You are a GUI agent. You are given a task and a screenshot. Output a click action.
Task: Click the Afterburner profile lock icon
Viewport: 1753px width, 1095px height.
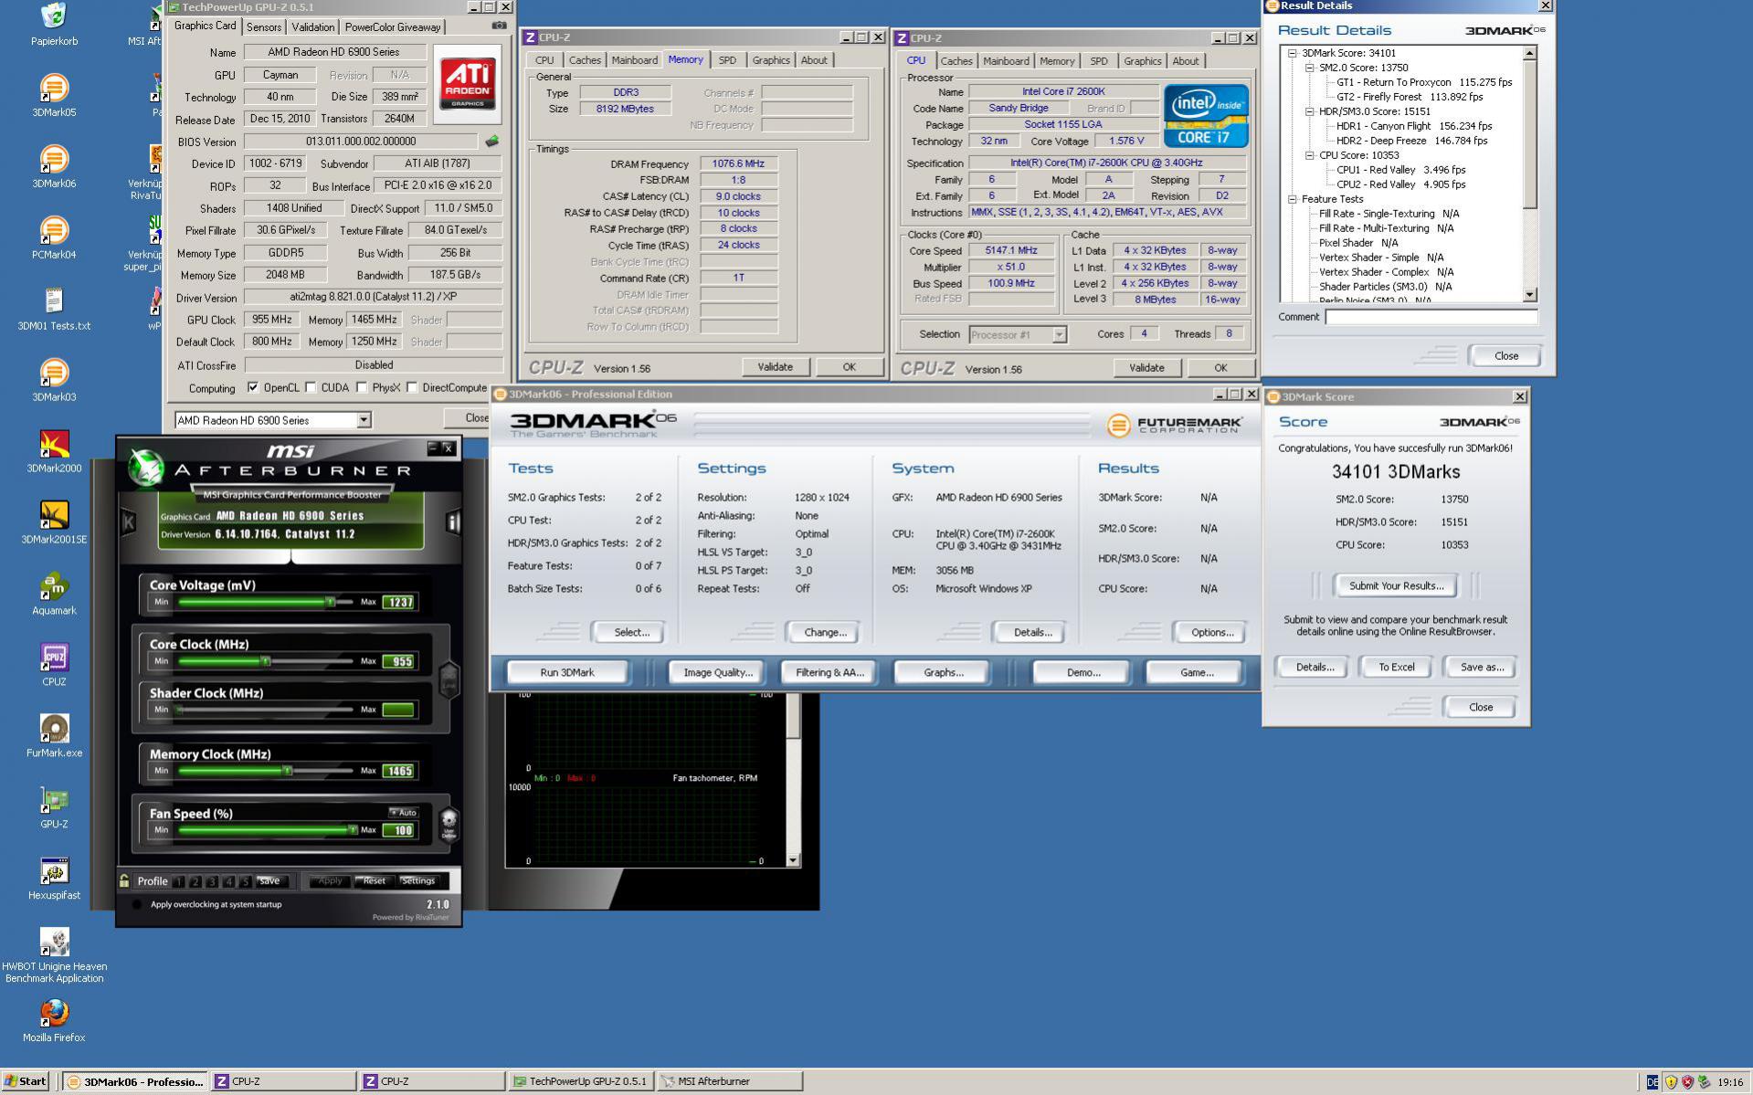click(124, 881)
